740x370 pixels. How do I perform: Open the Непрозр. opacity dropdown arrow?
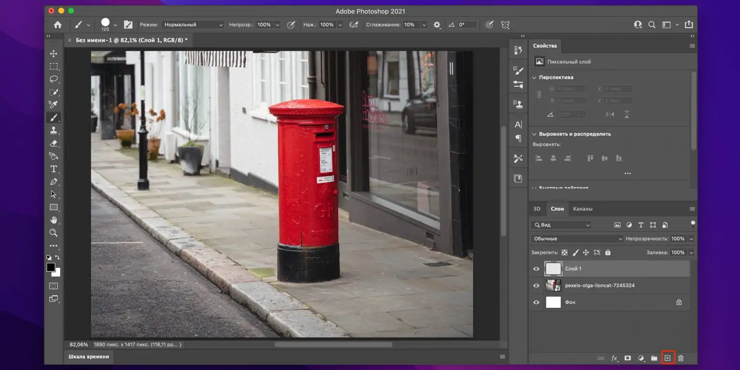point(277,25)
